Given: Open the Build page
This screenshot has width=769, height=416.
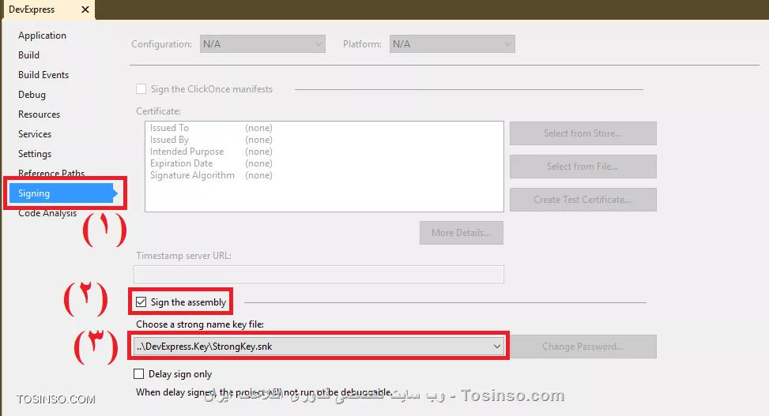Looking at the screenshot, I should 29,55.
